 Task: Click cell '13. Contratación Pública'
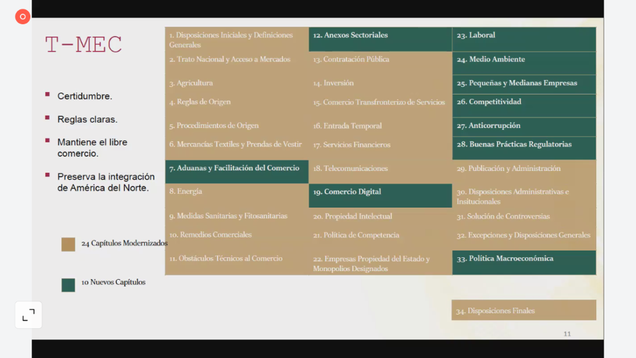[x=381, y=63]
